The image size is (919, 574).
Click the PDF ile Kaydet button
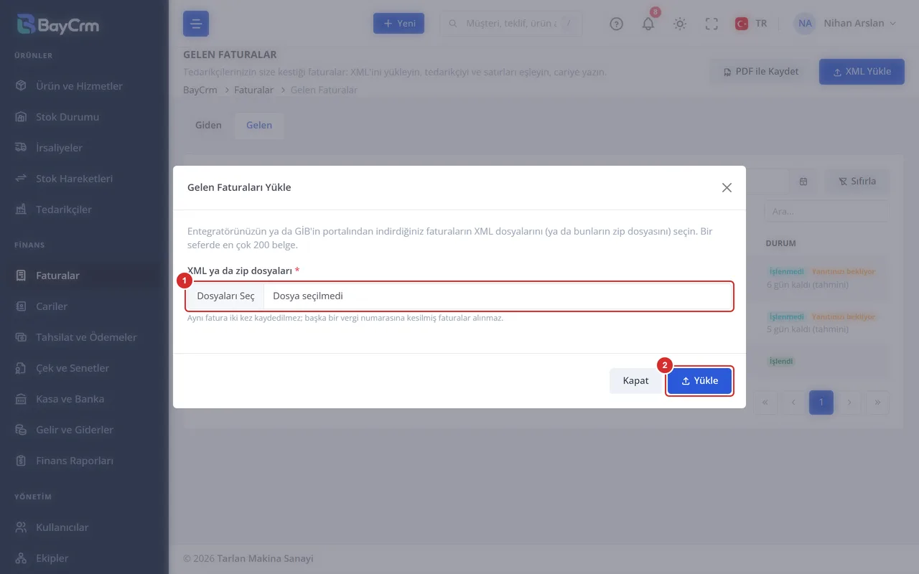[760, 72]
